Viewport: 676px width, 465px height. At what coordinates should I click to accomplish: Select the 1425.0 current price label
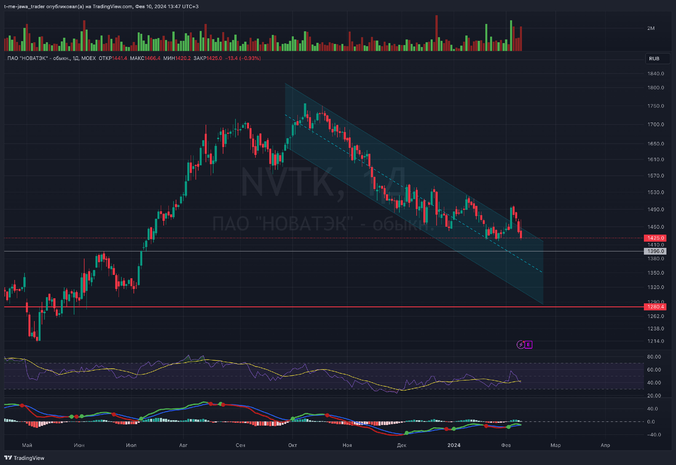point(655,238)
